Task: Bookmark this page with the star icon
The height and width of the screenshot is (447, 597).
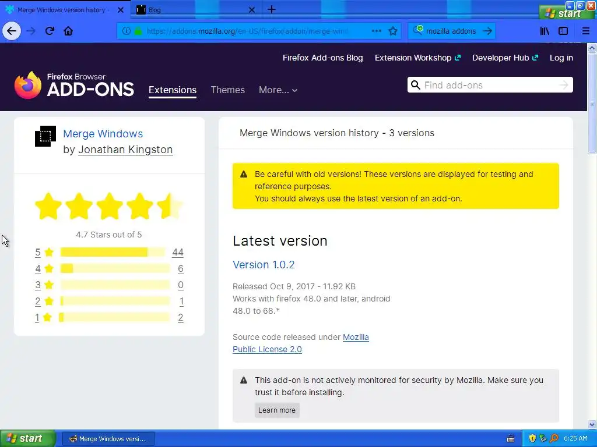Action: coord(393,31)
